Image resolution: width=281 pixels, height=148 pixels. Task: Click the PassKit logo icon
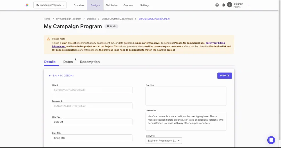tap(27, 5)
